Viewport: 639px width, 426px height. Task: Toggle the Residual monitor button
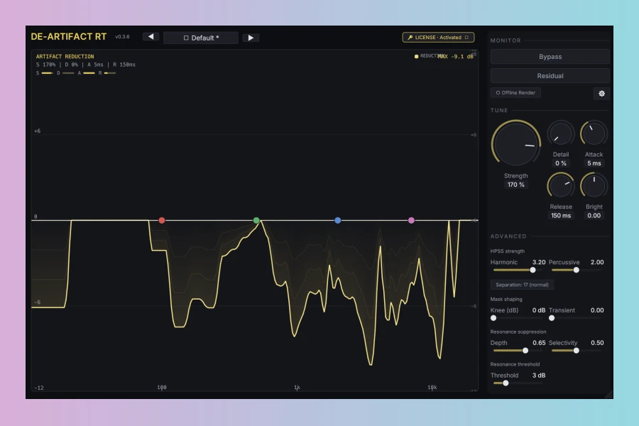[x=550, y=76]
